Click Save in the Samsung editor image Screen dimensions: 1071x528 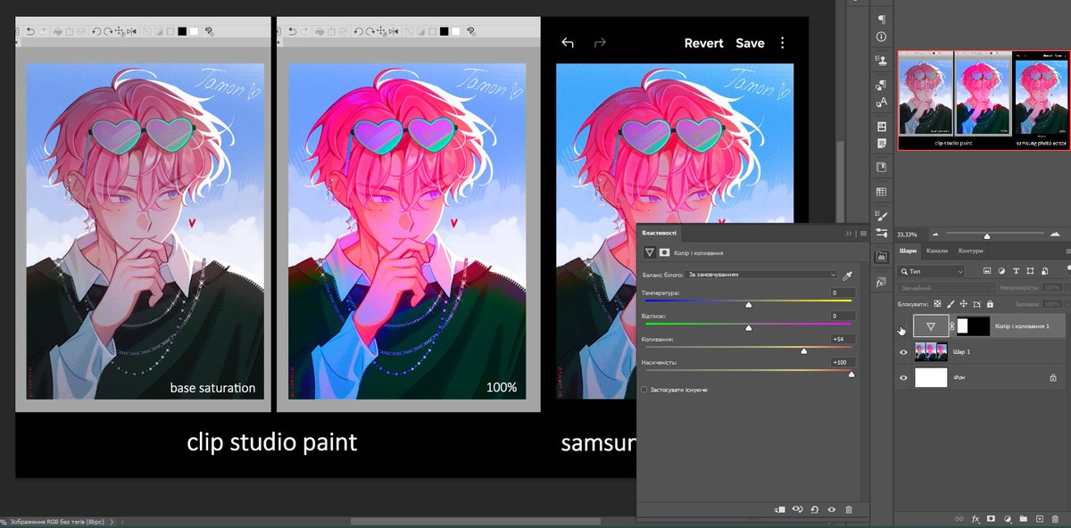(x=750, y=43)
